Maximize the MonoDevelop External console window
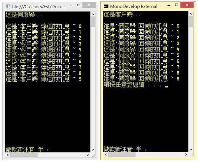 pos(177,5)
